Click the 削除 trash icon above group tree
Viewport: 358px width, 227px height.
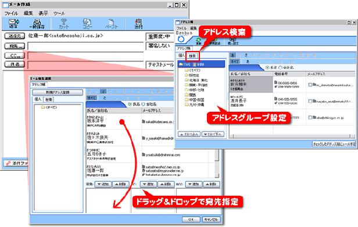coord(198,64)
